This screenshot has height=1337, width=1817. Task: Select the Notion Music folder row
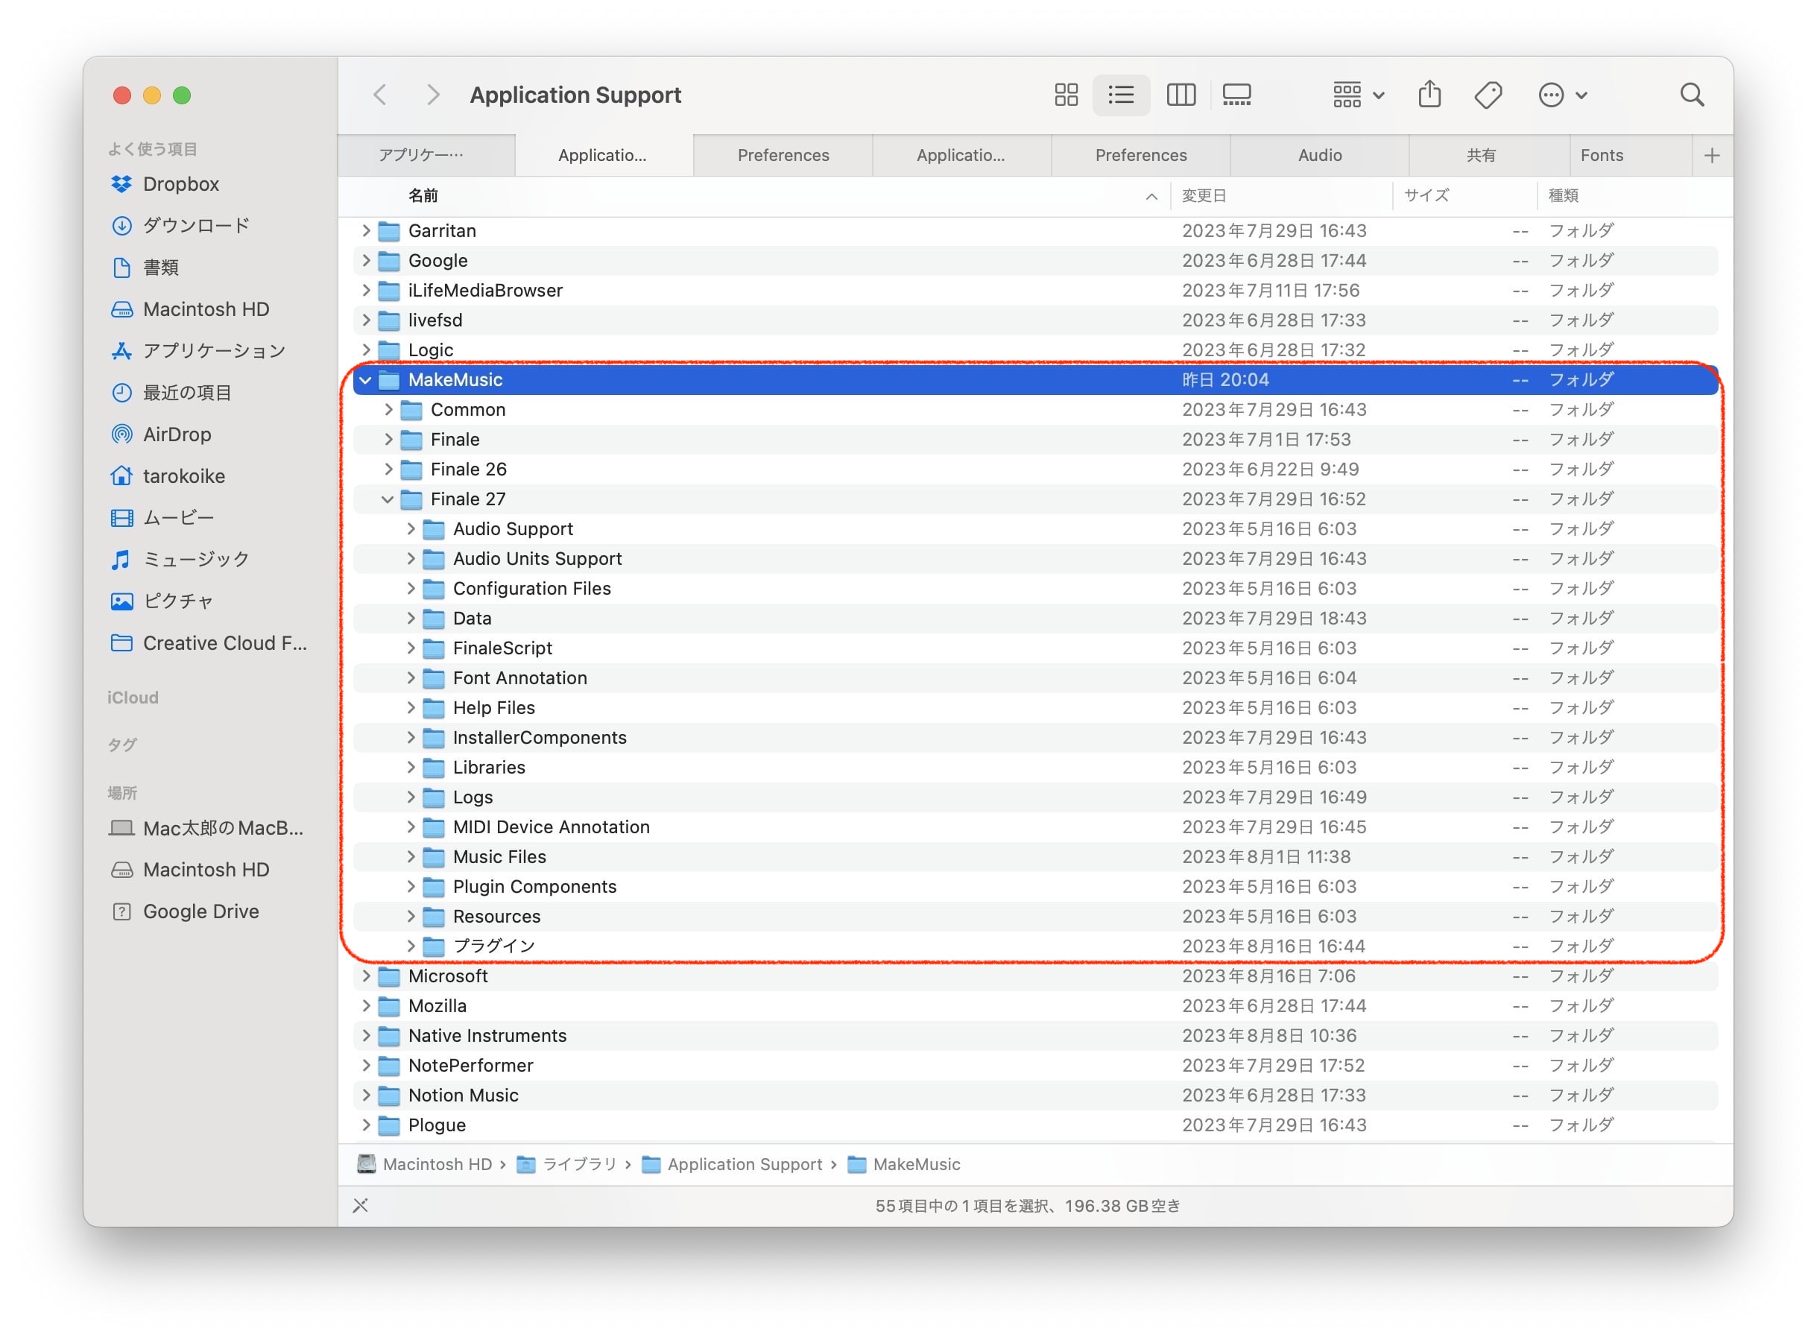(1035, 1096)
